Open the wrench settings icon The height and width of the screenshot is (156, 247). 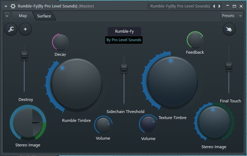click(x=11, y=29)
